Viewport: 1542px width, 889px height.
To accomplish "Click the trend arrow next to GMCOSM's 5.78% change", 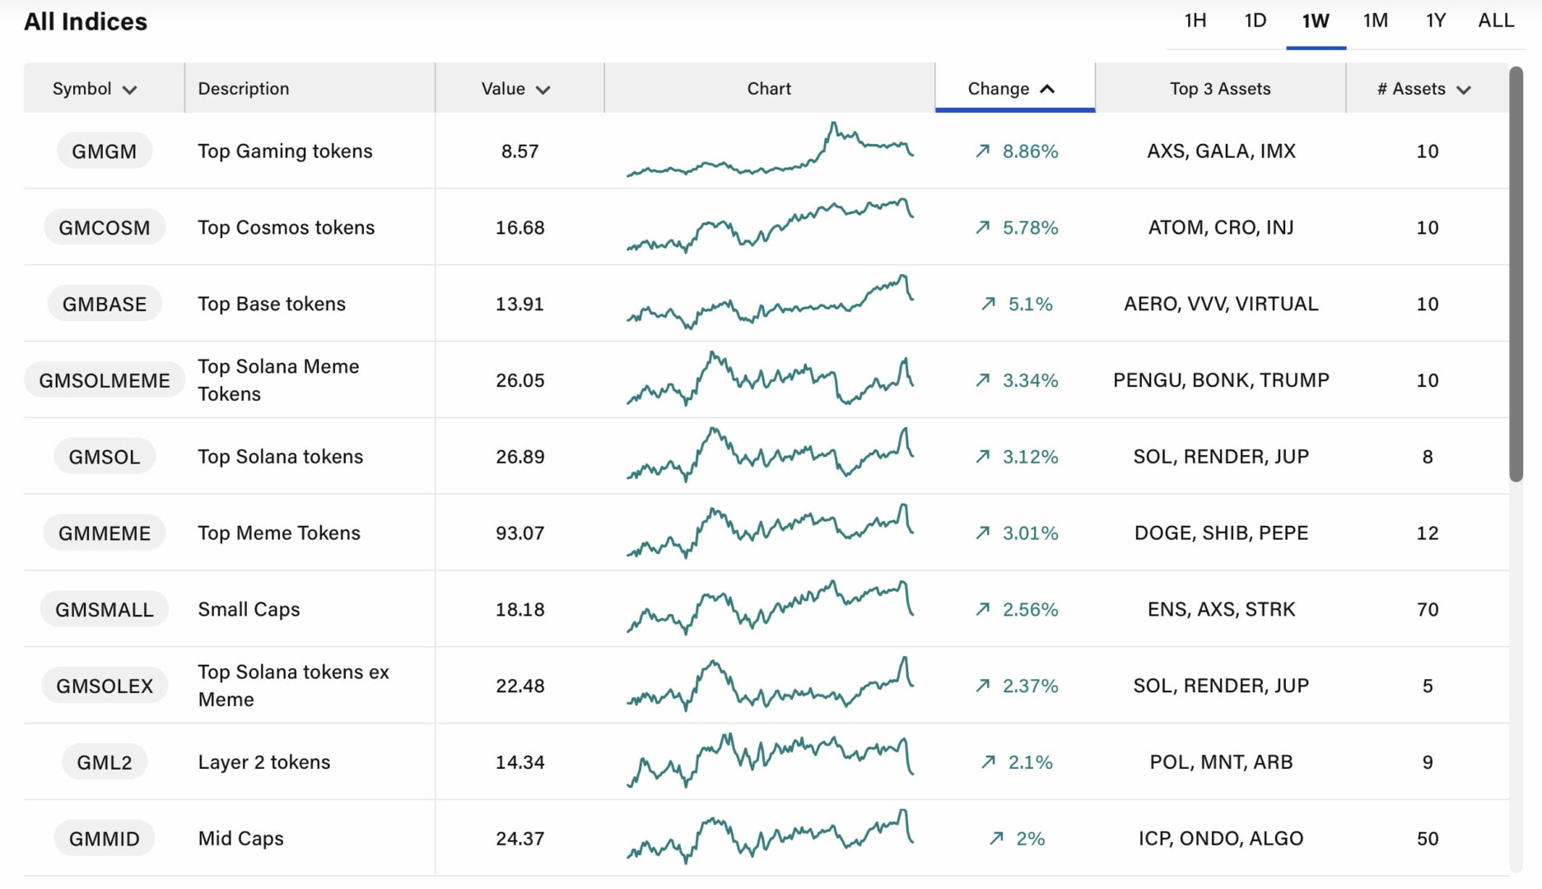I will 982,227.
